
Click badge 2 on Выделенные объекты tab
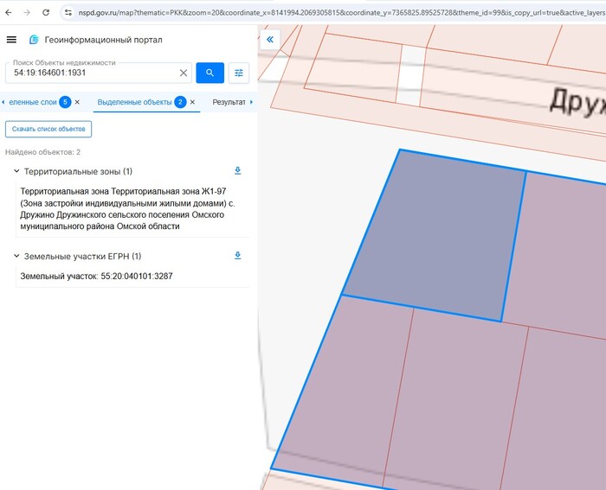(180, 102)
